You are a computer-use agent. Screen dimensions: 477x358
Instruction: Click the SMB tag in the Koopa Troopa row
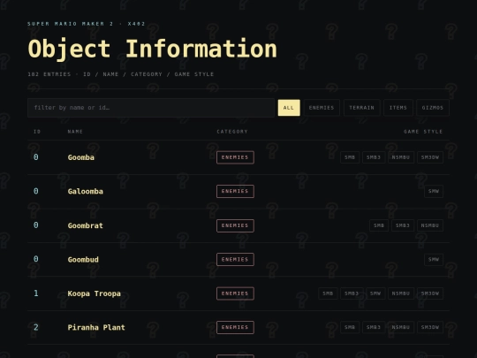tap(328, 293)
